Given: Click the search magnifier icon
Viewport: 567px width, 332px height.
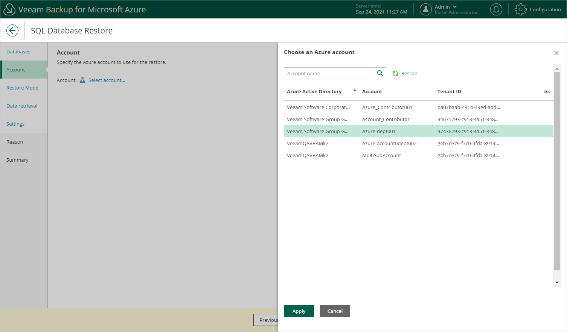Looking at the screenshot, I should coord(380,73).
